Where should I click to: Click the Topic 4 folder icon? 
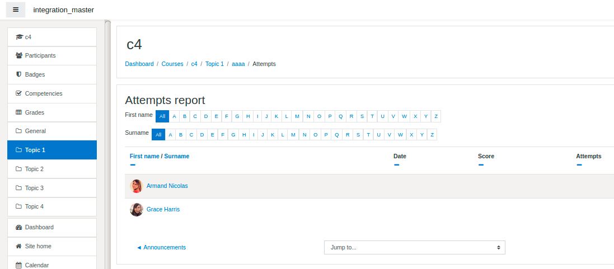click(x=19, y=206)
